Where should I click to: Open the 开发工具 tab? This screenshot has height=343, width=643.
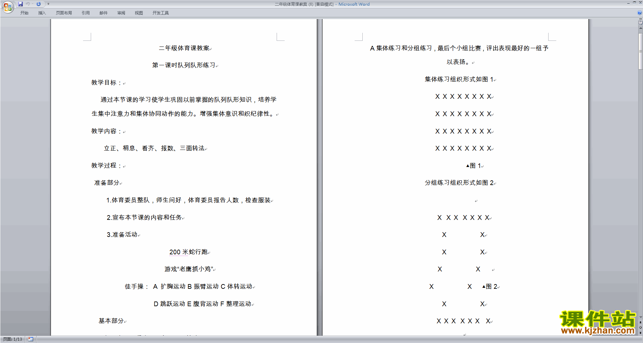pos(161,13)
